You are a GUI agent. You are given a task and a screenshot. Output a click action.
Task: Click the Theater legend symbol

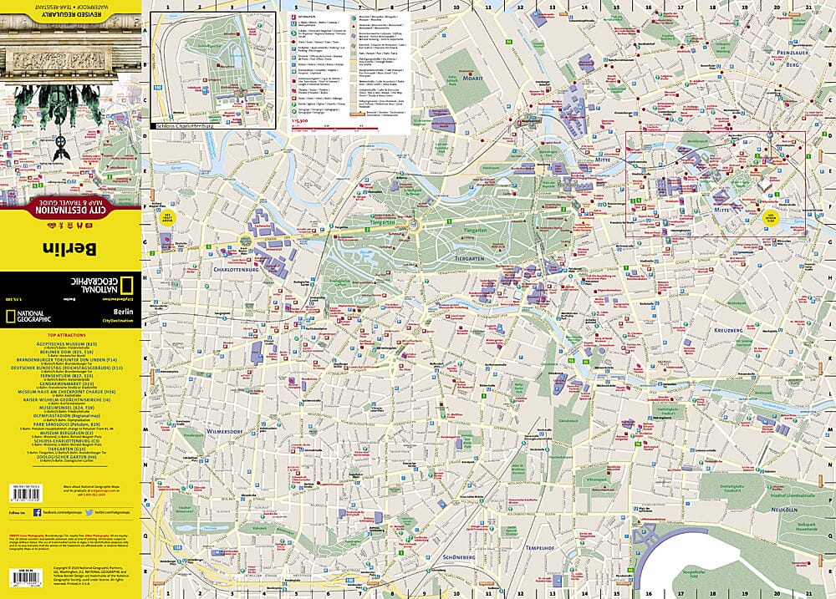pos(293,90)
